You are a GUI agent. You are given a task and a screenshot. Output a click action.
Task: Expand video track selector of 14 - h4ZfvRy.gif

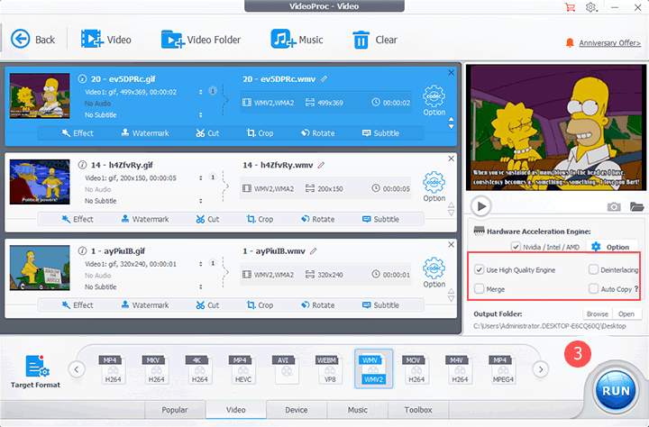tap(201, 178)
